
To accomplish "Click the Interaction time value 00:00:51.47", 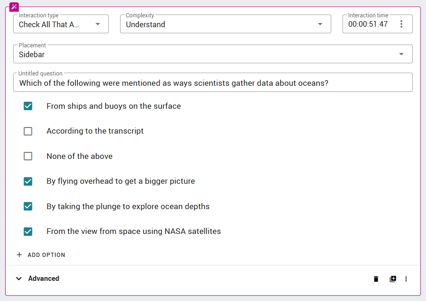I will (x=368, y=24).
